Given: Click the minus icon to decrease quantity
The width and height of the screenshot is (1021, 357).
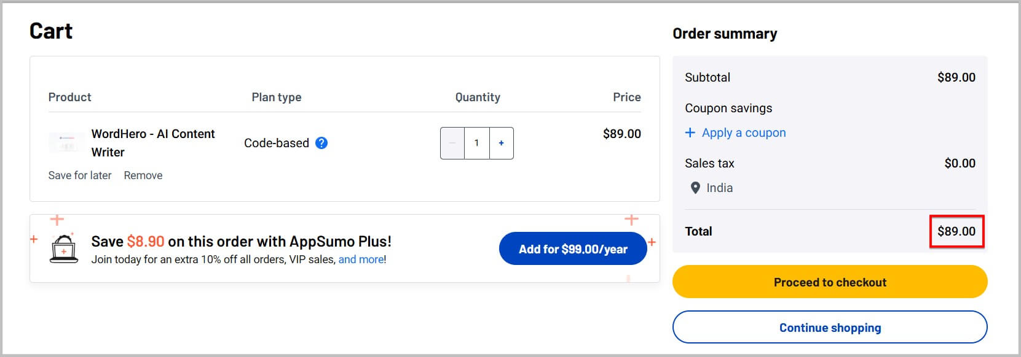Looking at the screenshot, I should [452, 143].
